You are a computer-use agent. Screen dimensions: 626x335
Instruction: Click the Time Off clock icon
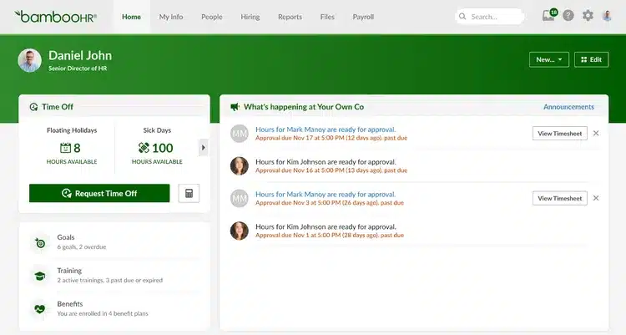[x=33, y=107]
